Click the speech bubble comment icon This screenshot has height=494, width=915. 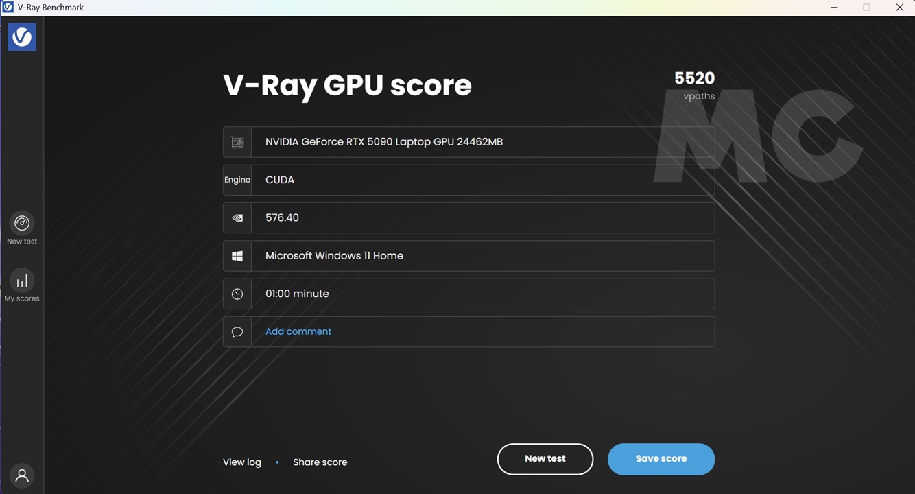coord(237,332)
